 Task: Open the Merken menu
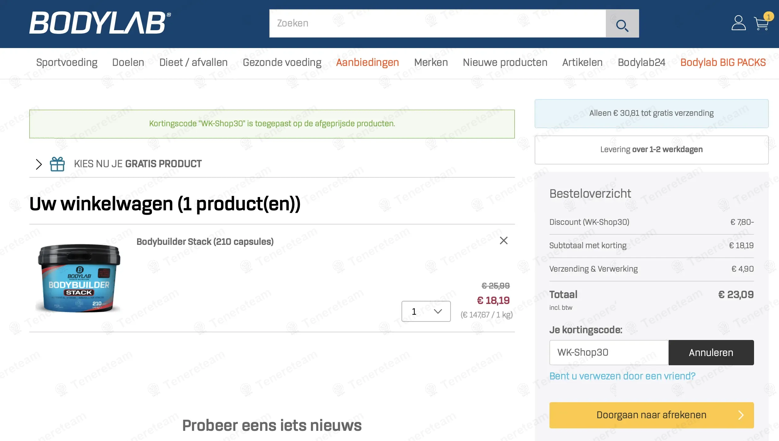431,63
